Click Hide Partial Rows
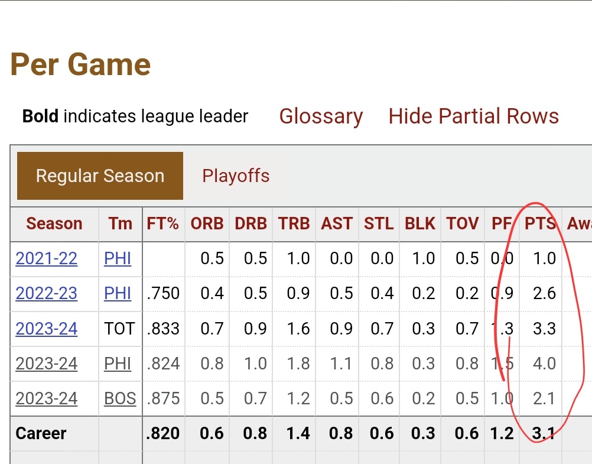592x464 pixels. tap(473, 116)
